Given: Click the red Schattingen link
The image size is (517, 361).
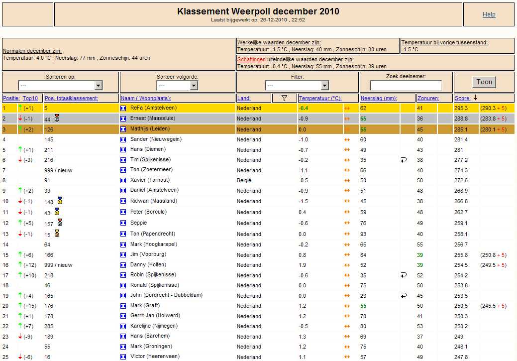Looking at the screenshot, I should tap(251, 59).
